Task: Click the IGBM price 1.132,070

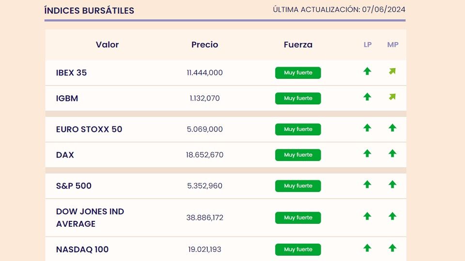Action: (204, 99)
